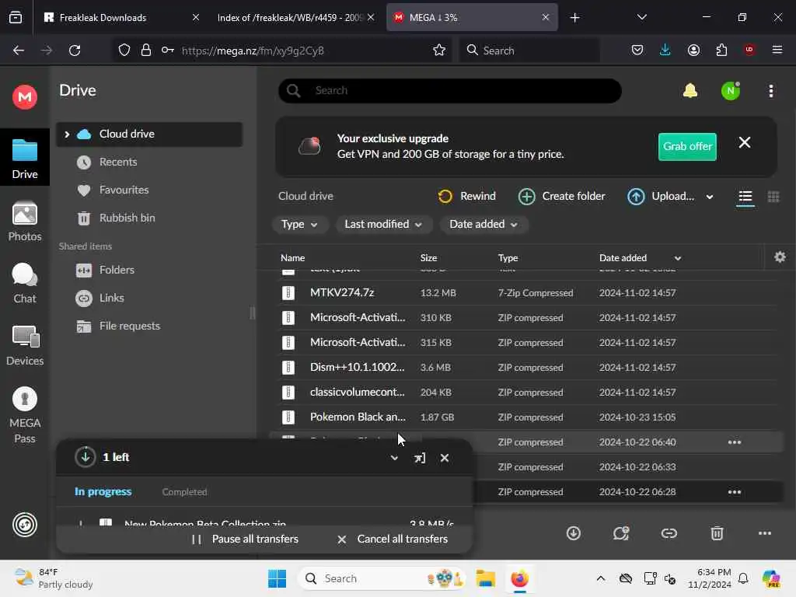Pop out the transfers panel
The height and width of the screenshot is (597, 796).
[419, 458]
